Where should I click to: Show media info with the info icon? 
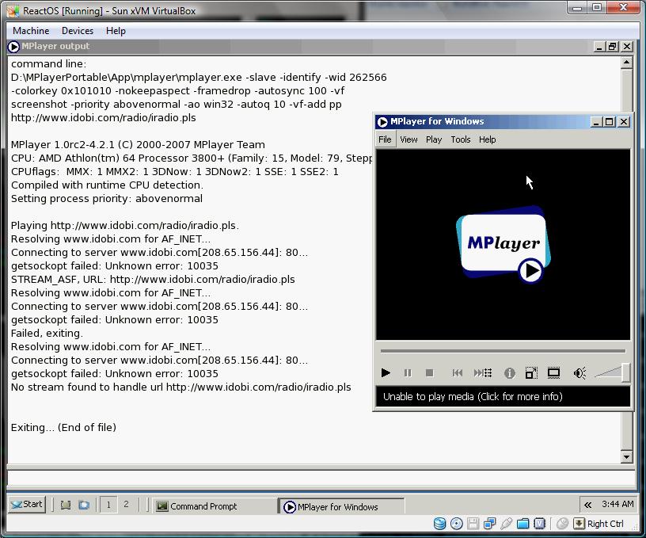click(509, 372)
